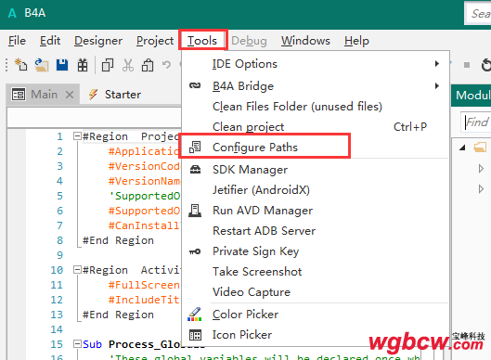Collapse the Activity Attributes region on line 10

point(77,269)
